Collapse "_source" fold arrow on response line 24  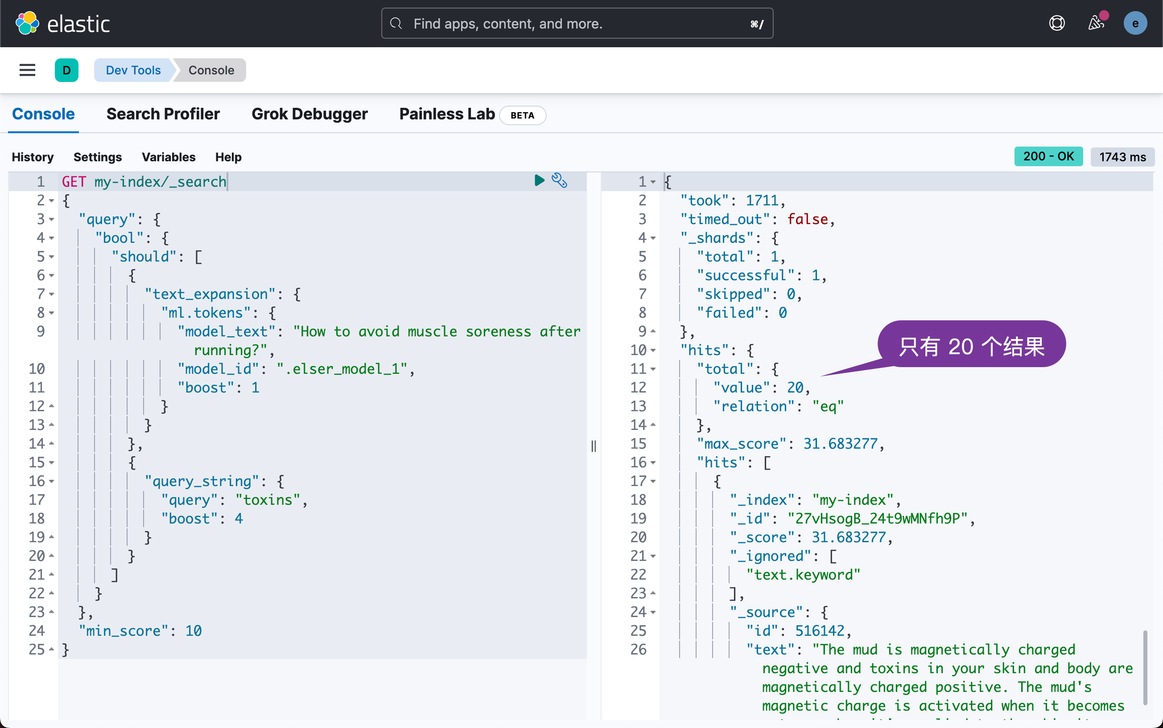[653, 613]
